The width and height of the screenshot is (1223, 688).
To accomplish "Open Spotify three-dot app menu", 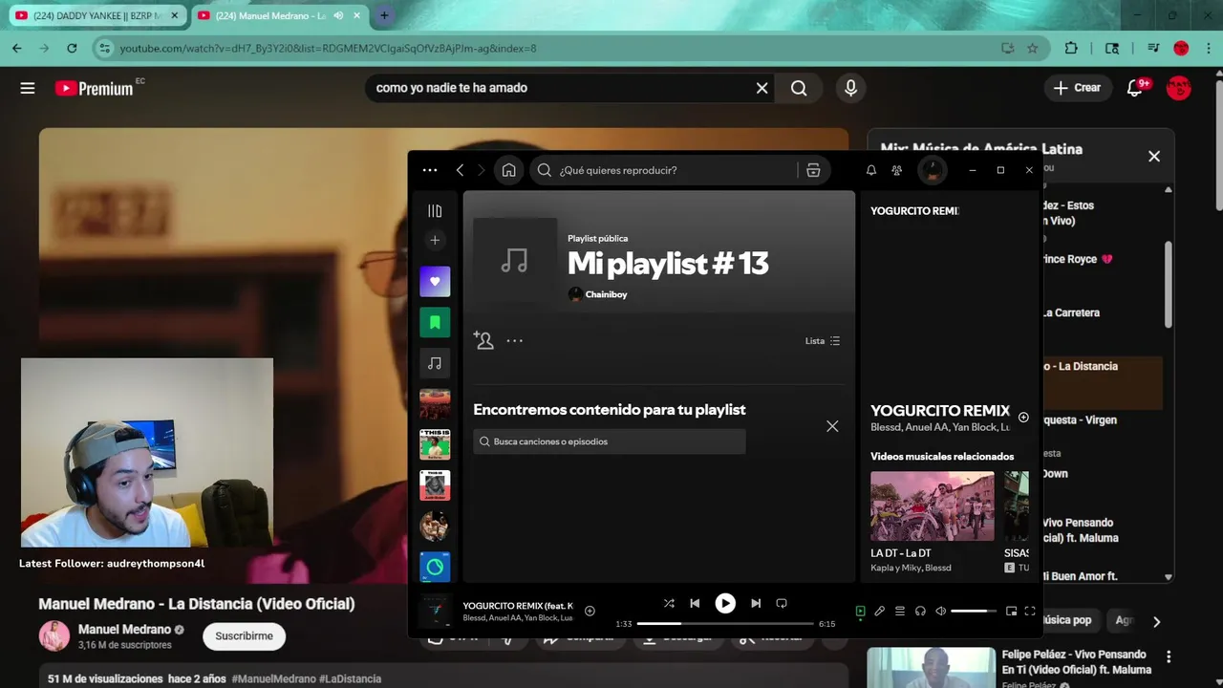I will [x=430, y=170].
